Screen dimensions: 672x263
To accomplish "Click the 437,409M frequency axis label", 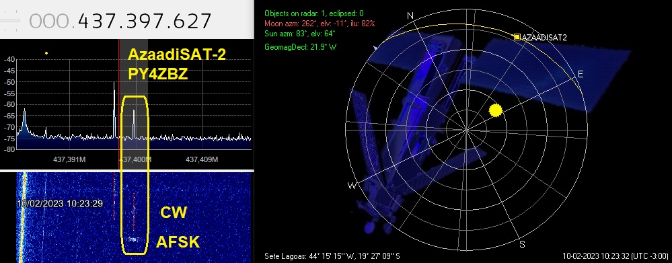I will click(x=202, y=159).
